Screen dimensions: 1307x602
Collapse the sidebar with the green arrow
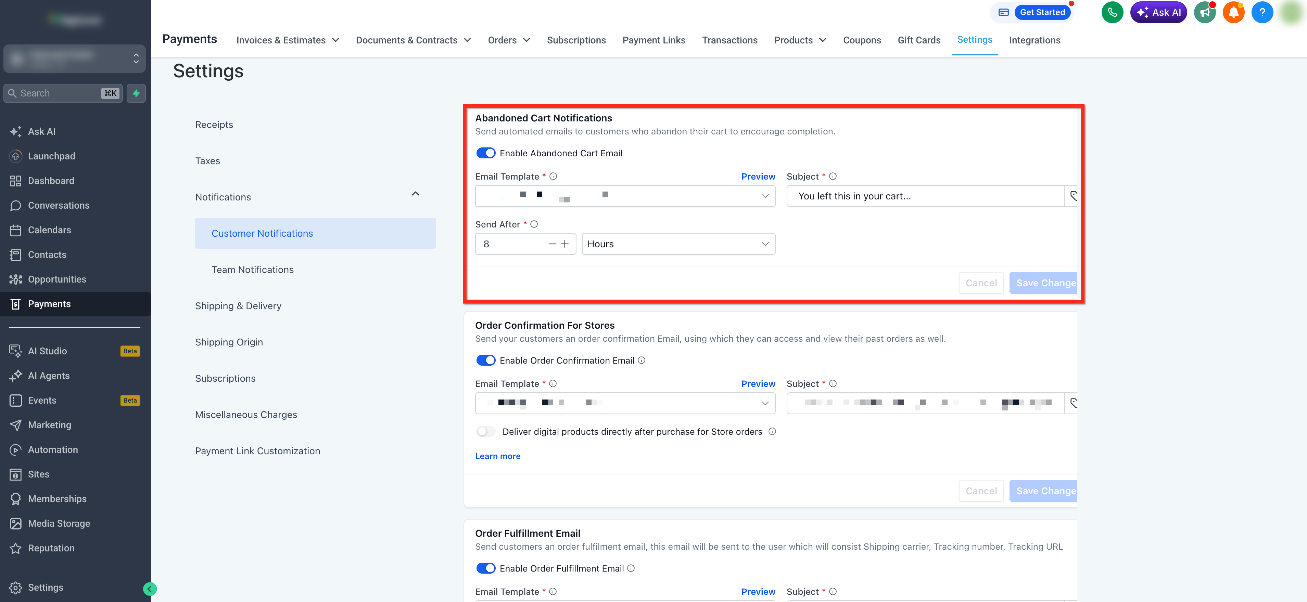tap(150, 589)
